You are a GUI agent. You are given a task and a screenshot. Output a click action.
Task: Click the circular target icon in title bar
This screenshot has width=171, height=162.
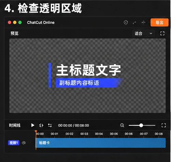pos(126,23)
